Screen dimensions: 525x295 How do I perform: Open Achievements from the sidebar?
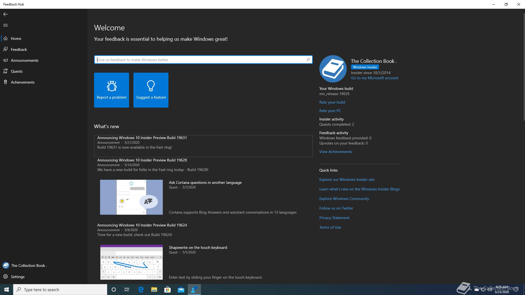point(44,82)
